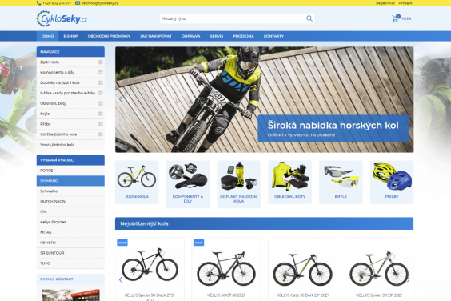The image size is (451, 301).
Task: Click the Přihlásit link
Action: coord(405,3)
